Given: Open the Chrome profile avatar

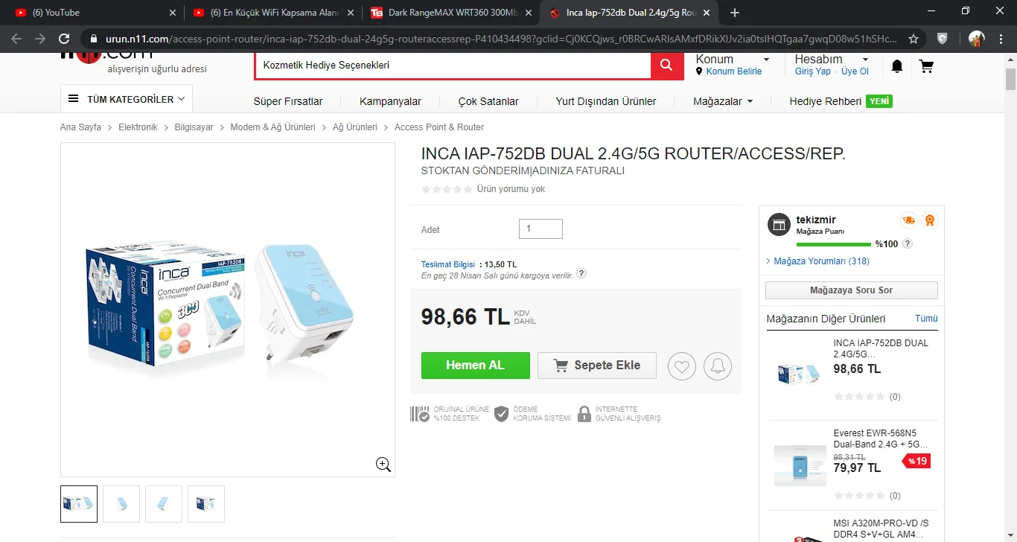Looking at the screenshot, I should tap(977, 39).
